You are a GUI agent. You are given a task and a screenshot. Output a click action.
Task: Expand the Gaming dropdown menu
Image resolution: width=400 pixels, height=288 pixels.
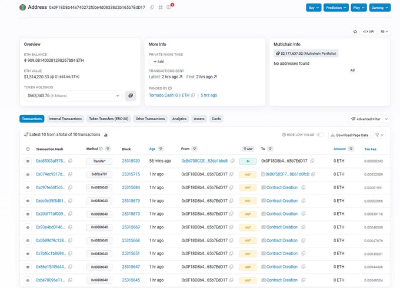379,8
